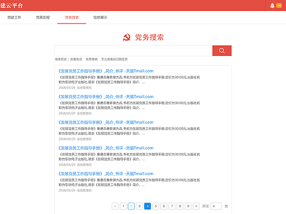Go to page 9 of results
Viewport: 286px width, 214px height.
click(188, 206)
